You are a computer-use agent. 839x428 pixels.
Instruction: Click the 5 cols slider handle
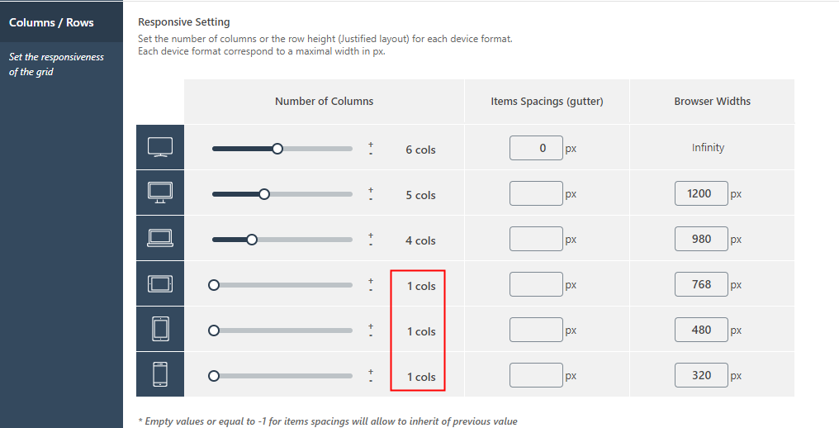click(263, 194)
